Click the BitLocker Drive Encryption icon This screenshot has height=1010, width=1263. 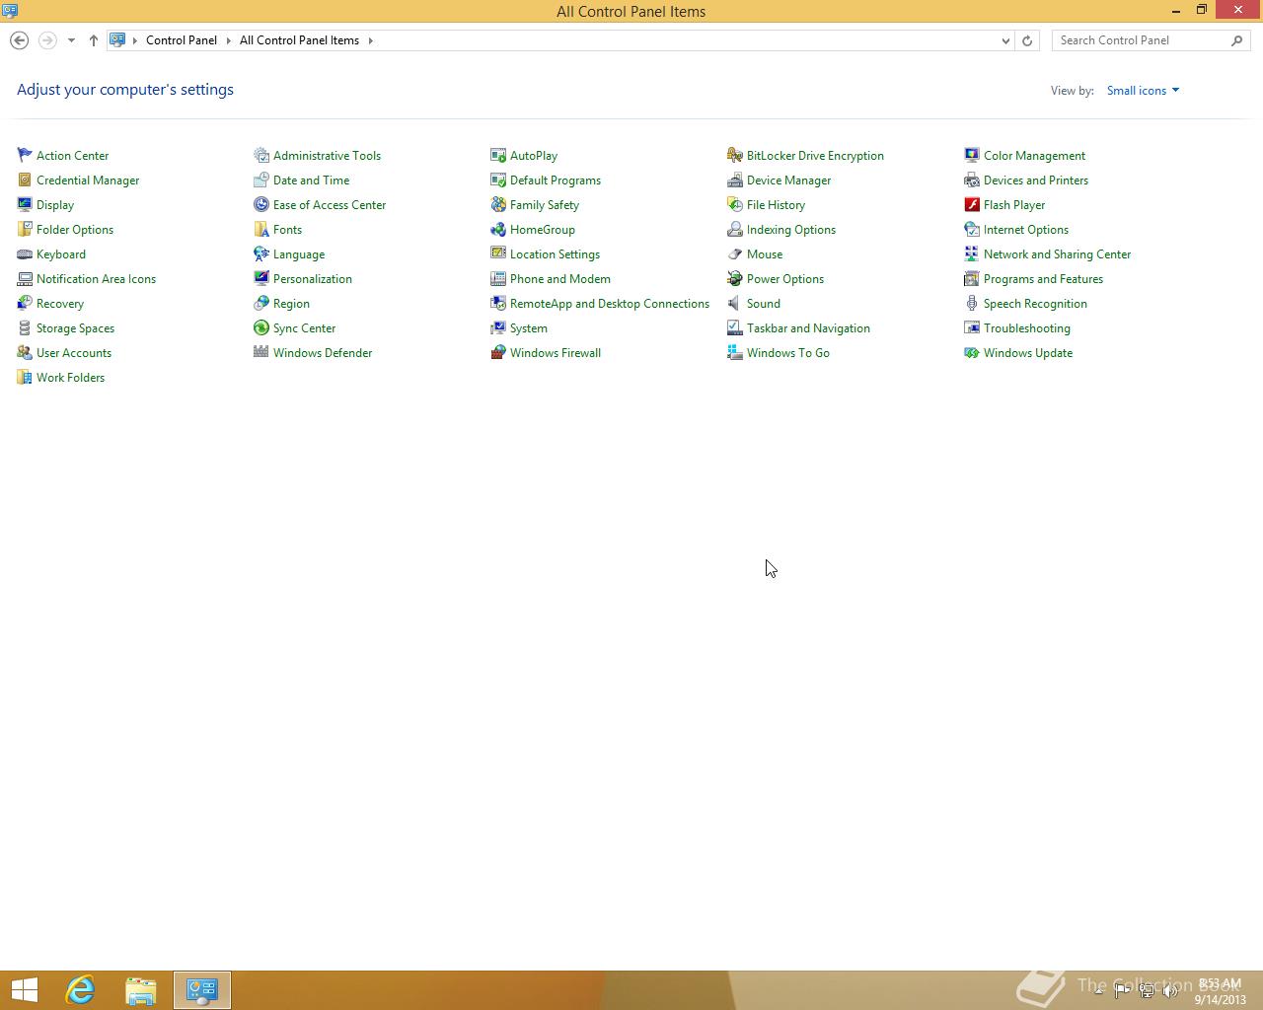coord(735,155)
